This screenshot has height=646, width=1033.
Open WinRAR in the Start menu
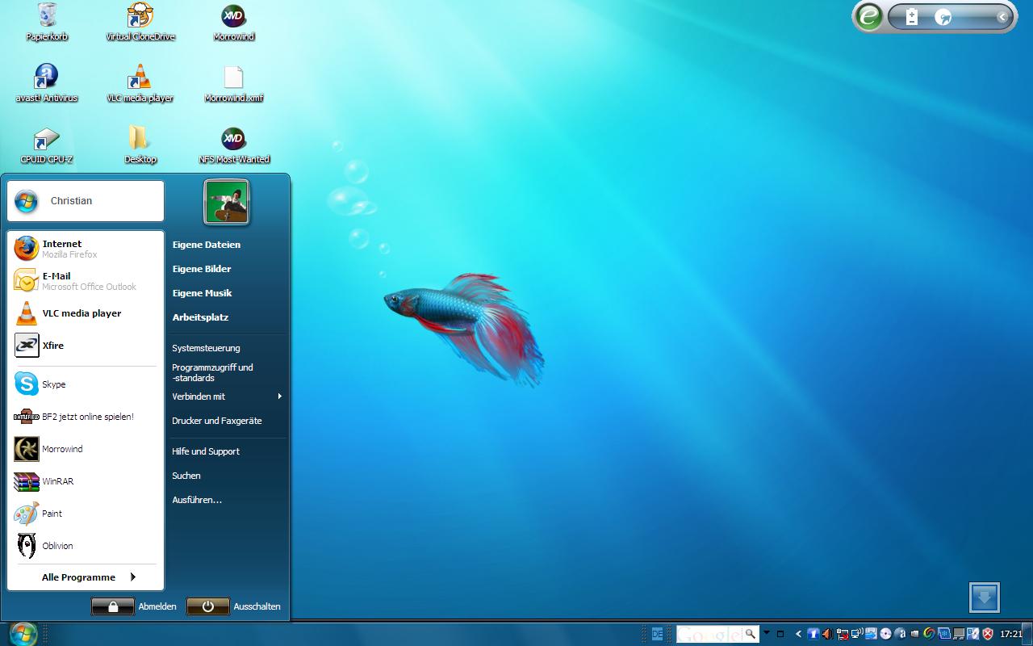pyautogui.click(x=56, y=481)
